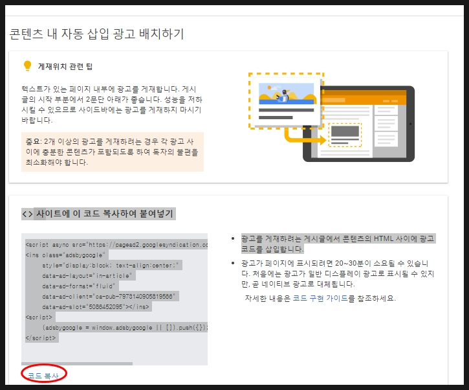Click the '게재위치 관련 팁' title
469x390 pixels.
[x=65, y=67]
